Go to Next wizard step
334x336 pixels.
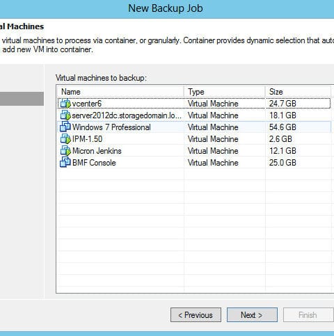(252, 315)
